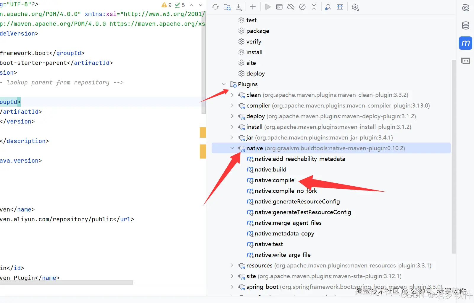This screenshot has height=303, width=474.
Task: Select the maven-resources-plugin row
Action: [x=331, y=265]
